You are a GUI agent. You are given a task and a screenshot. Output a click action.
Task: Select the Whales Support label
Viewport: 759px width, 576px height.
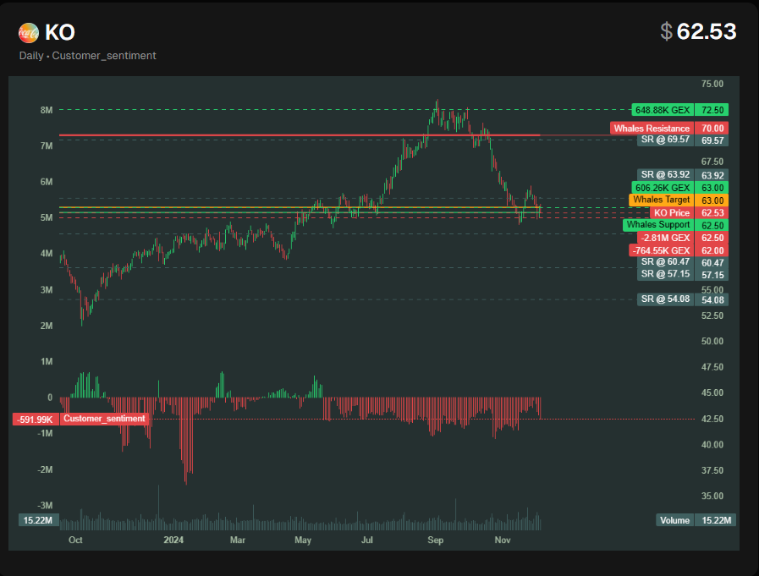[x=657, y=225]
